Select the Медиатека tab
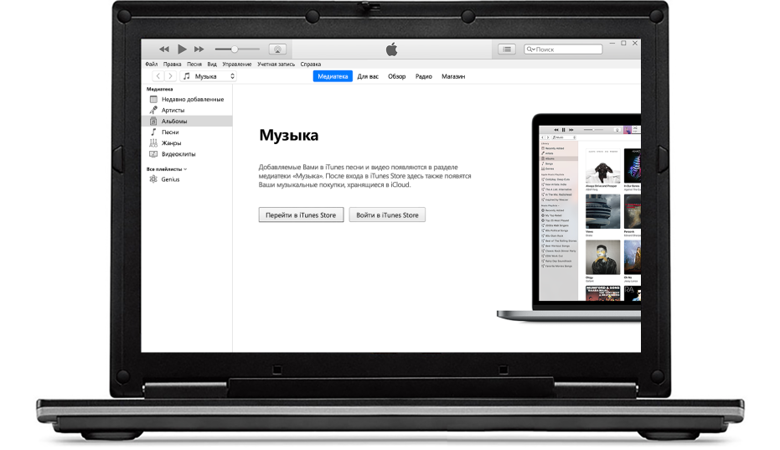 point(333,76)
